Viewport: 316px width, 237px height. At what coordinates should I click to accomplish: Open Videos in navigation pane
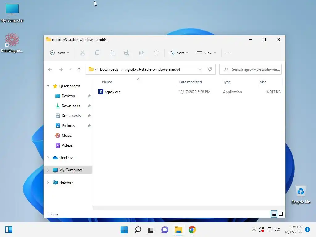[67, 145]
